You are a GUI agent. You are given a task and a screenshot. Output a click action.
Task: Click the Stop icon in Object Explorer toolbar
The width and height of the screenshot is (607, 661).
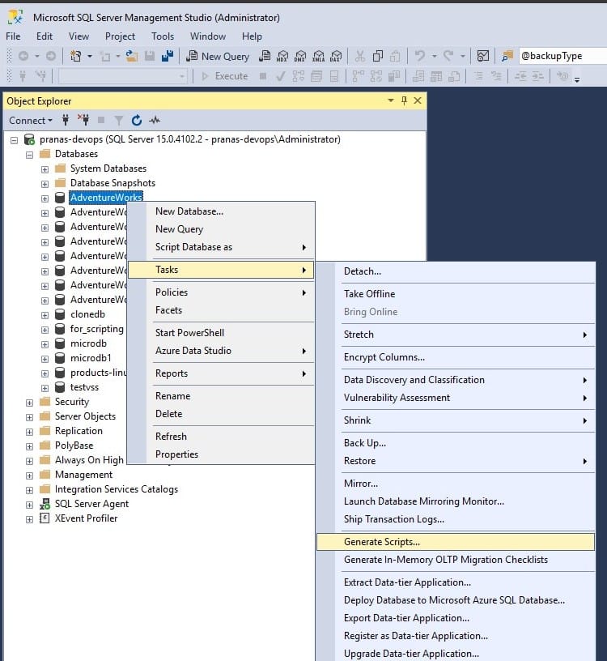(x=101, y=120)
